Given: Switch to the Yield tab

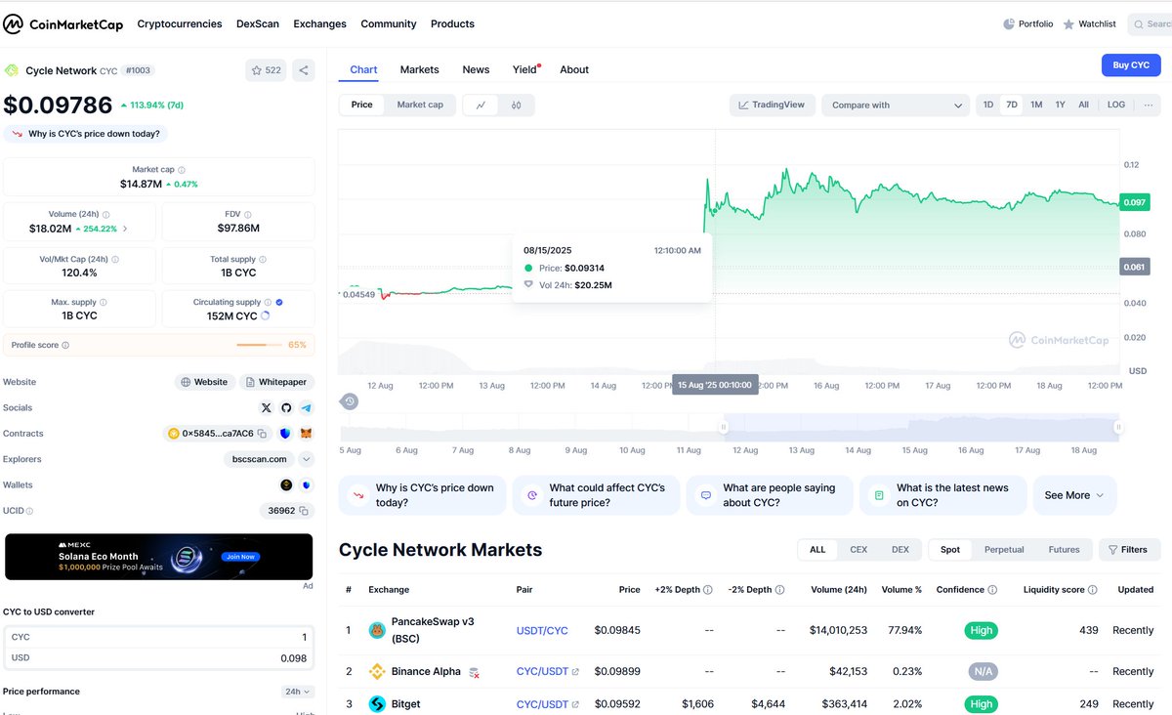Looking at the screenshot, I should tap(525, 69).
